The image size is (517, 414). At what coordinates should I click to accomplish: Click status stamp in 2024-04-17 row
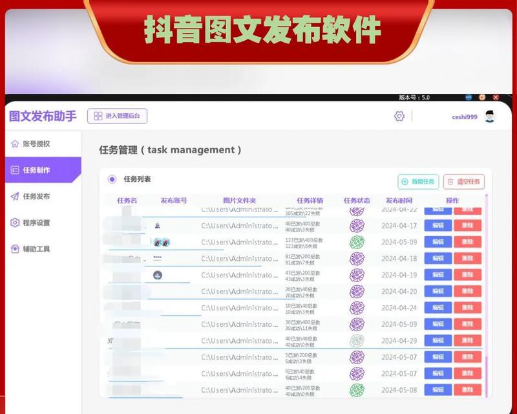(357, 226)
